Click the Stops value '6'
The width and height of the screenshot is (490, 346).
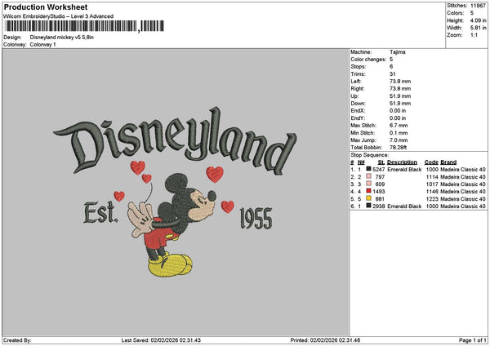click(x=391, y=67)
